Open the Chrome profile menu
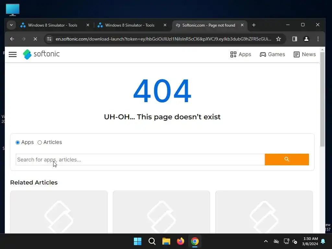 [306, 39]
